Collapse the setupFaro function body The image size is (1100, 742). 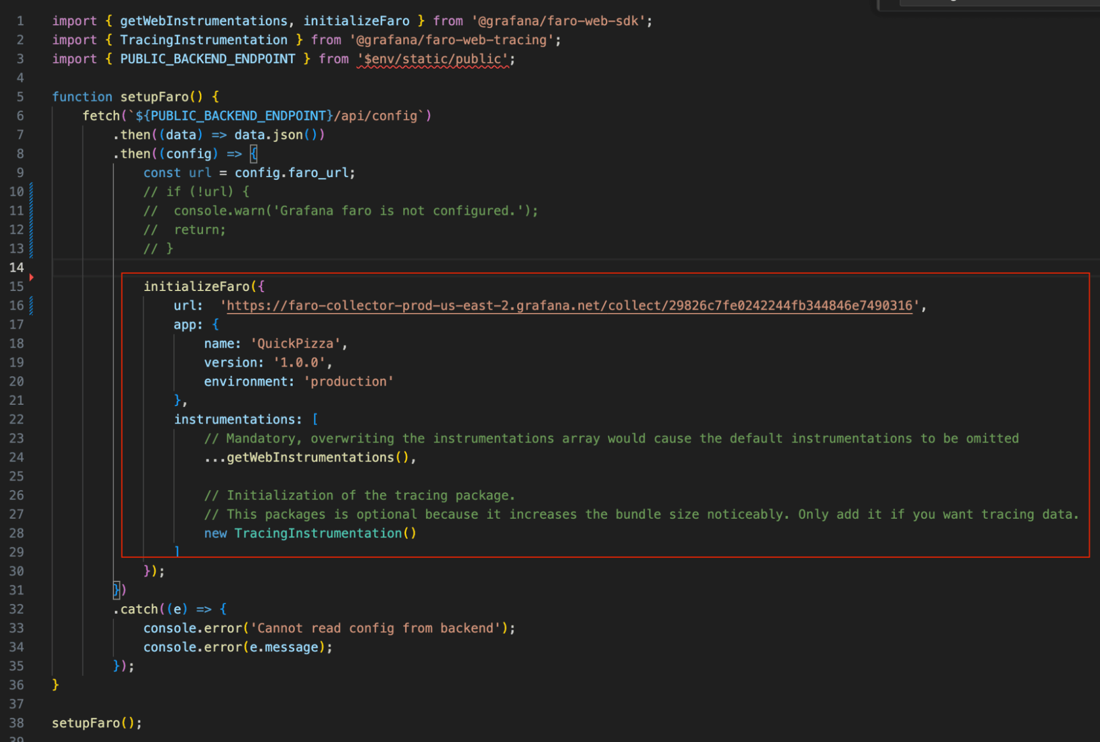[43, 97]
